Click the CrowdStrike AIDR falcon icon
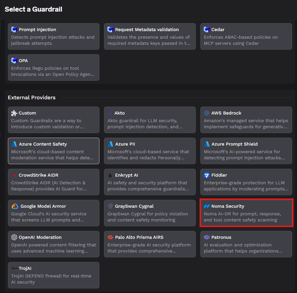The height and width of the screenshot is (293, 297). [14, 175]
